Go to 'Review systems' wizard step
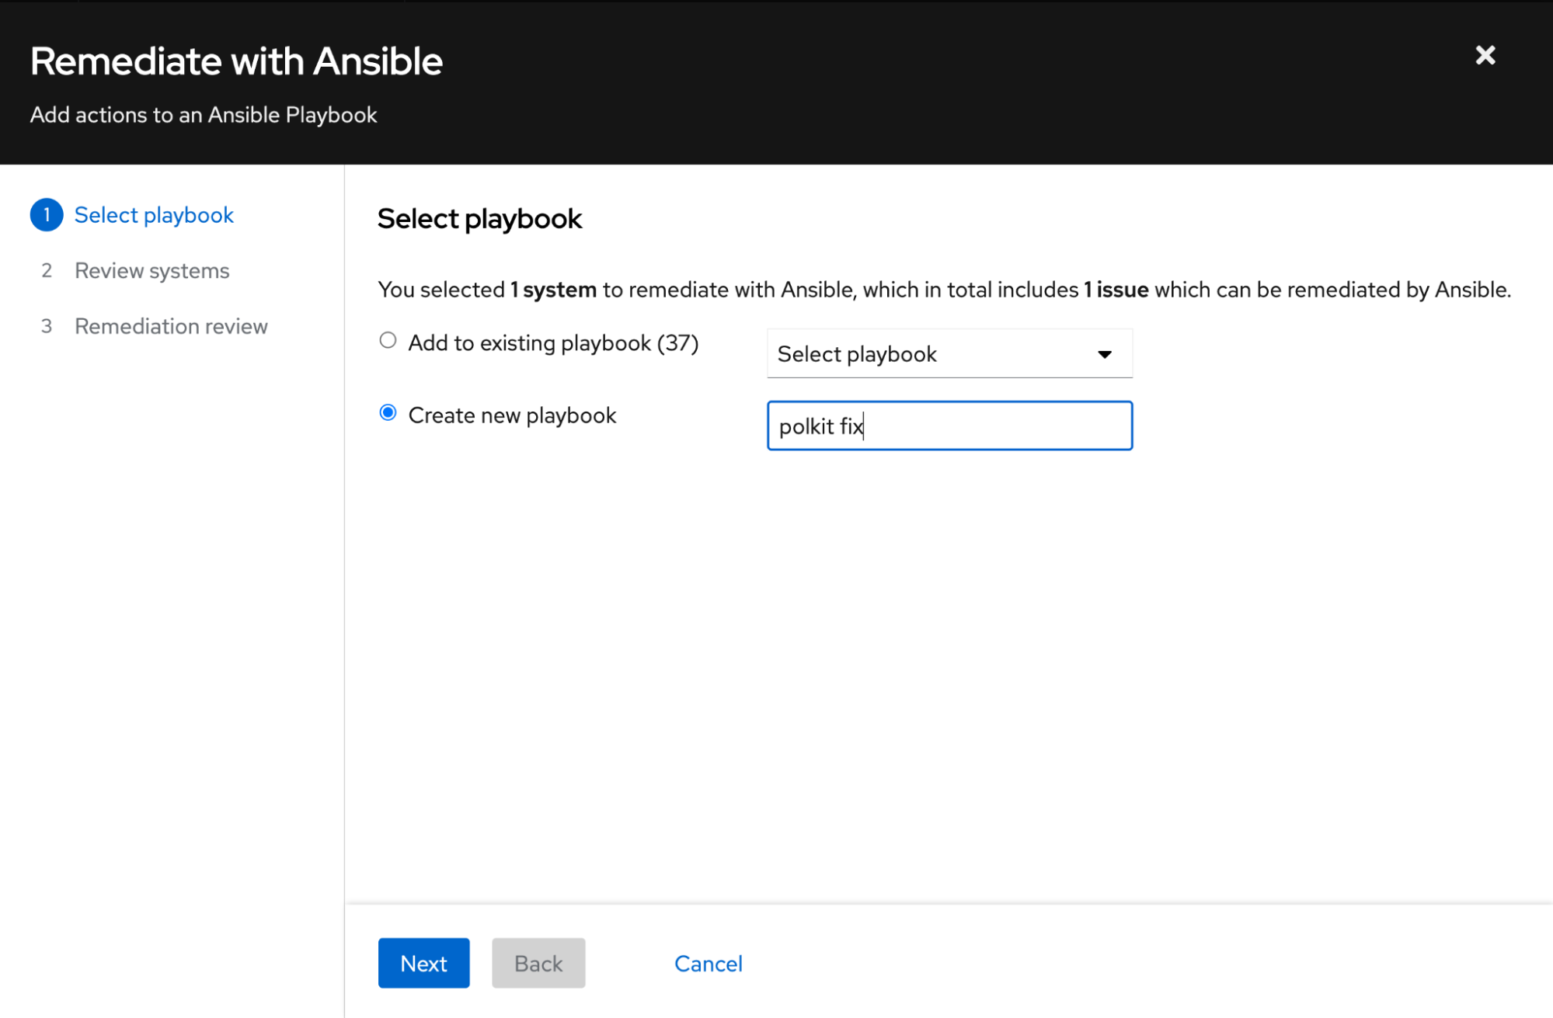The width and height of the screenshot is (1553, 1018). tap(151, 271)
